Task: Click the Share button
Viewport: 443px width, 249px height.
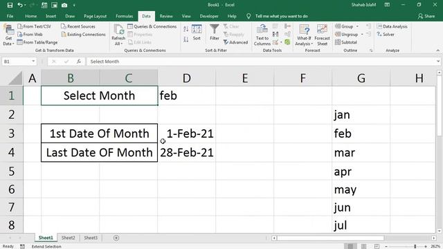Action: [426, 16]
